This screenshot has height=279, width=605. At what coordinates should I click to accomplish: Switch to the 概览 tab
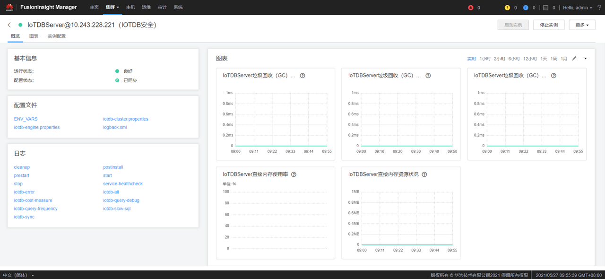15,36
